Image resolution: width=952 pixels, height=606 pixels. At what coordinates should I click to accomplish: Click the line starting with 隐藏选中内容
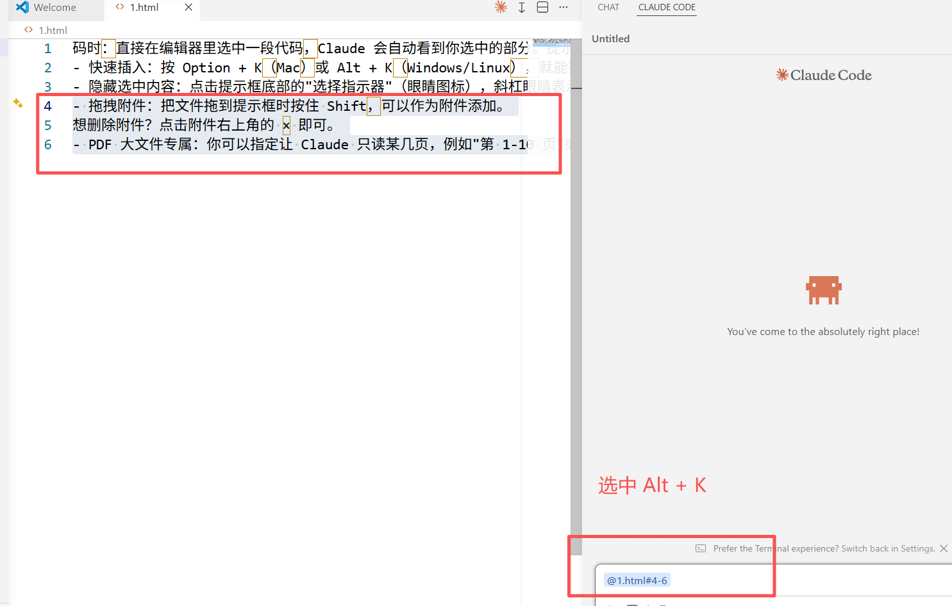tap(301, 87)
